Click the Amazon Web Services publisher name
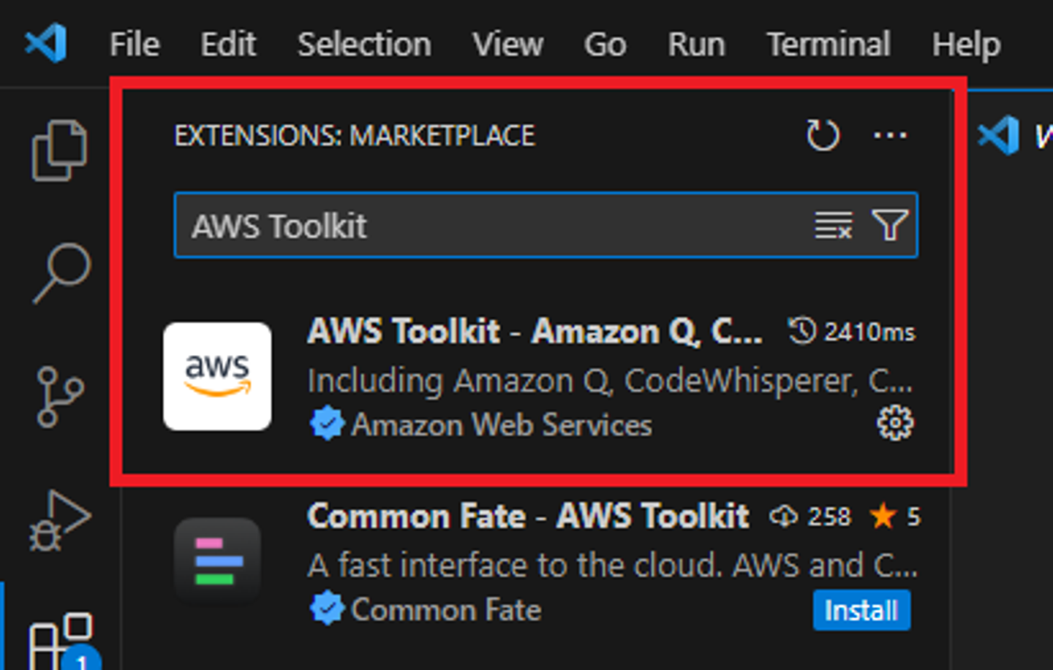The image size is (1053, 670). pos(501,425)
